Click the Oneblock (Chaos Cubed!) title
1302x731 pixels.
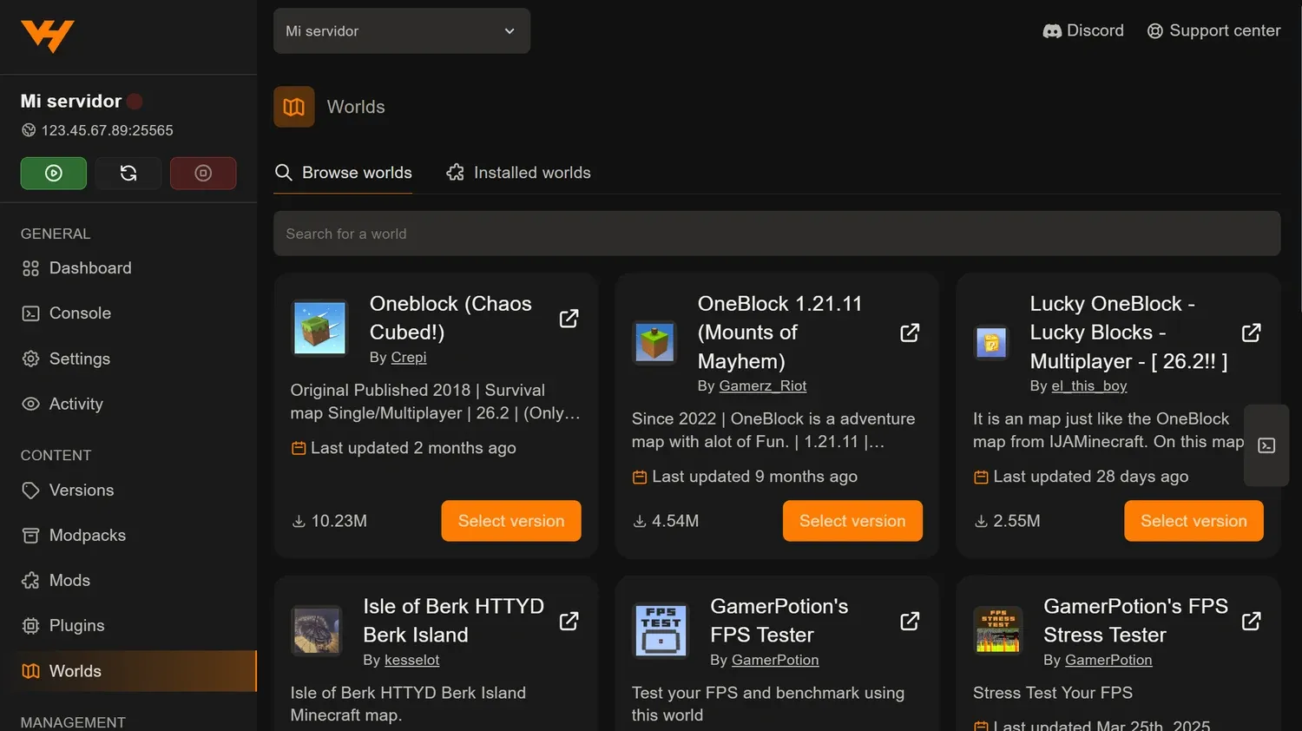[x=450, y=318]
